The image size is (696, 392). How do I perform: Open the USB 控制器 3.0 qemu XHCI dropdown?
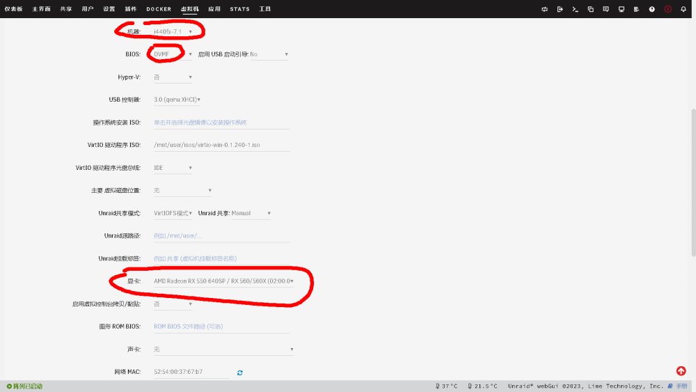[x=177, y=100]
